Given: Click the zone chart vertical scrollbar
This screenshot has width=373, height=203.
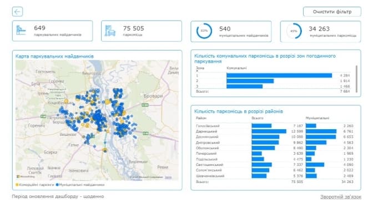Looking at the screenshot, I should click(x=356, y=79).
